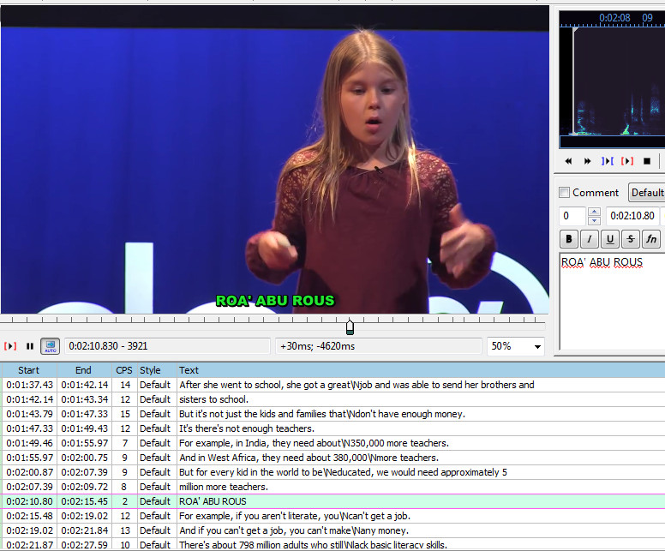Open the Default style dropdown
Viewport: 665px width, 551px height.
pyautogui.click(x=647, y=193)
